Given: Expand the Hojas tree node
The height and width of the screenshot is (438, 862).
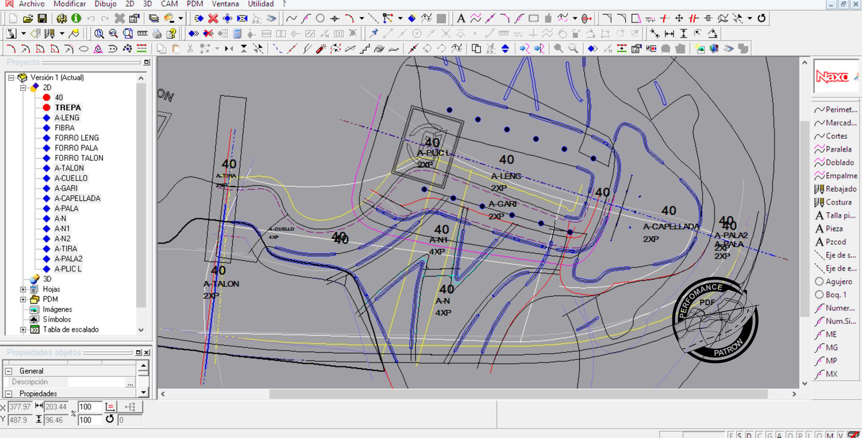Looking at the screenshot, I should (23, 289).
